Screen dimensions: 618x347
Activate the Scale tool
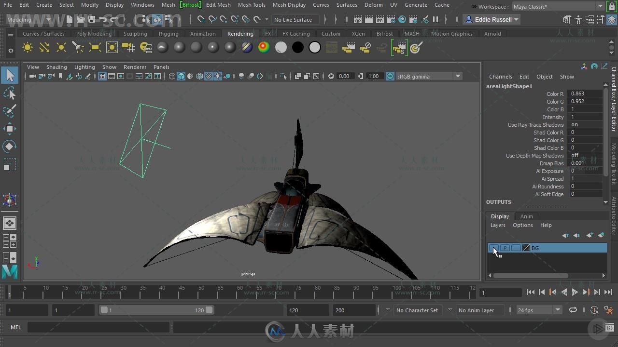[x=10, y=164]
